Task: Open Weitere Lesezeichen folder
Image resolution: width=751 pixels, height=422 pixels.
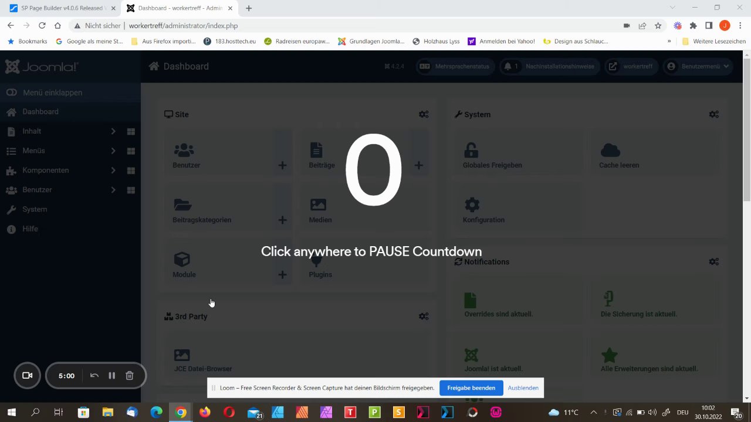Action: click(713, 42)
